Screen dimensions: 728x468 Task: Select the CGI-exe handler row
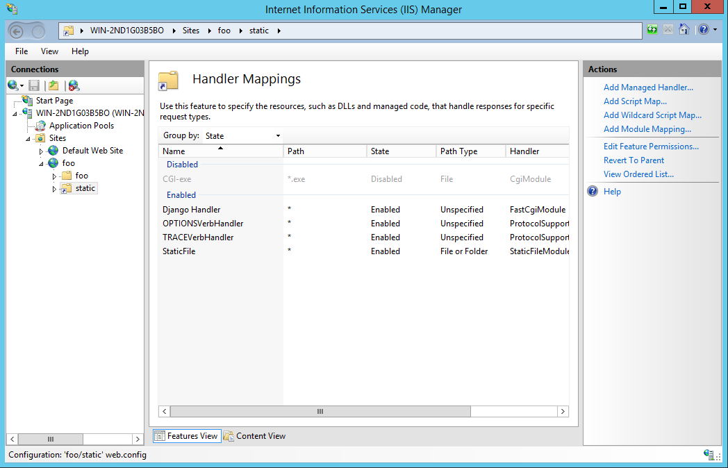[x=363, y=178]
